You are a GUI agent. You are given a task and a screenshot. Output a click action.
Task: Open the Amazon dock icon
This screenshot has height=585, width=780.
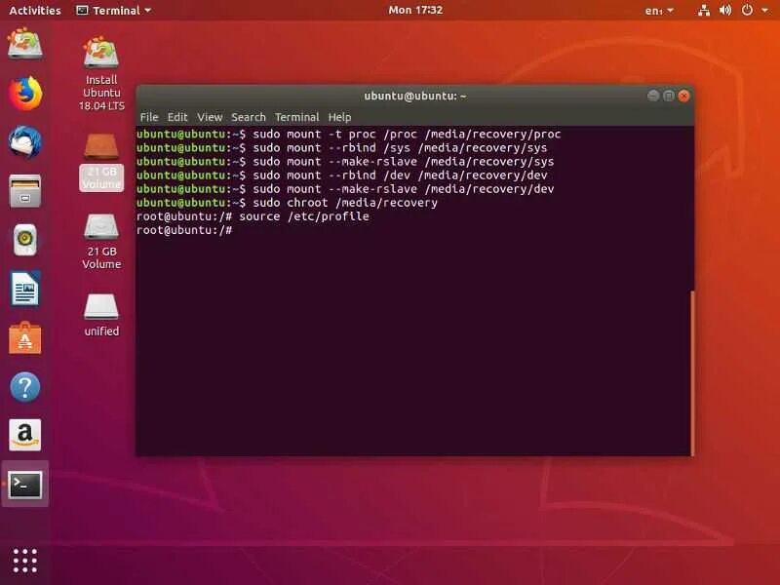pyautogui.click(x=25, y=435)
